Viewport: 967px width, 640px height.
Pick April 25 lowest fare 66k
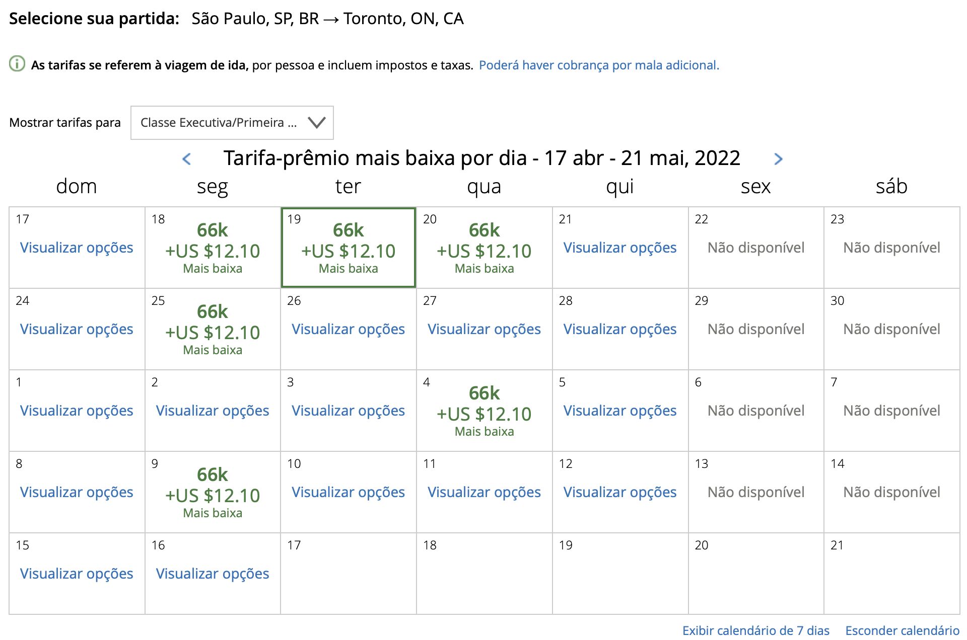pos(213,329)
